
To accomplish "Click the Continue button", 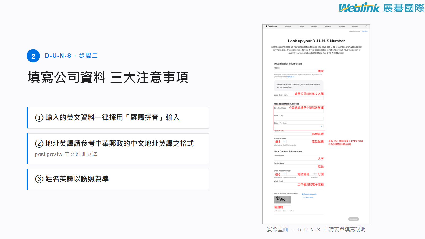I will [354, 219].
